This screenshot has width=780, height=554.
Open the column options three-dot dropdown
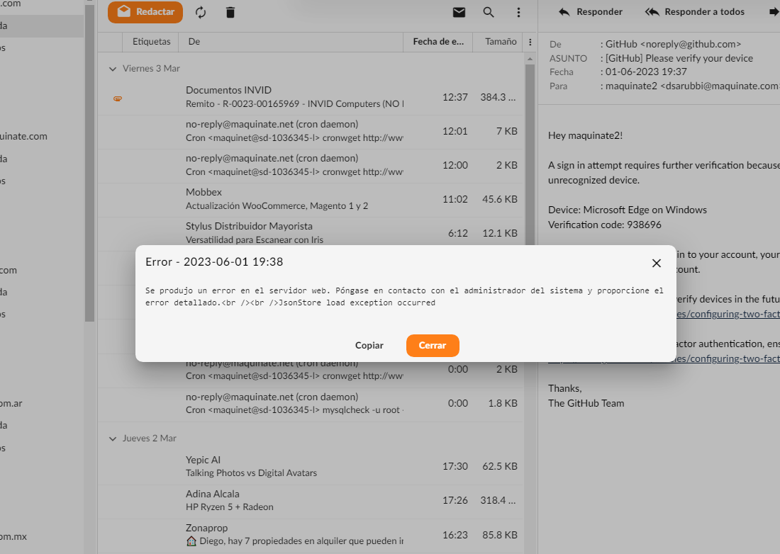(530, 42)
